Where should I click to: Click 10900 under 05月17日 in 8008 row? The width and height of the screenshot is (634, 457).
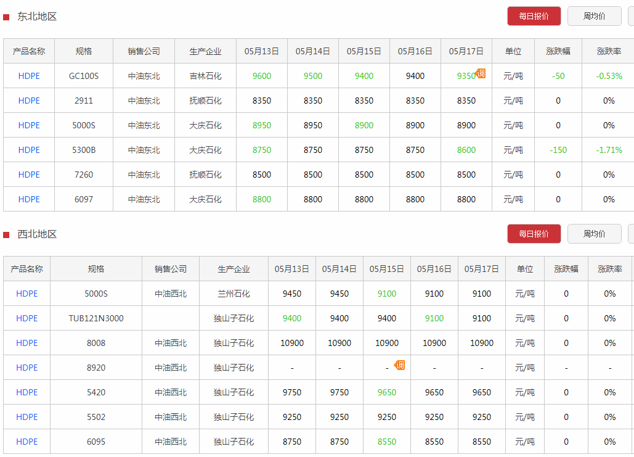click(x=482, y=344)
